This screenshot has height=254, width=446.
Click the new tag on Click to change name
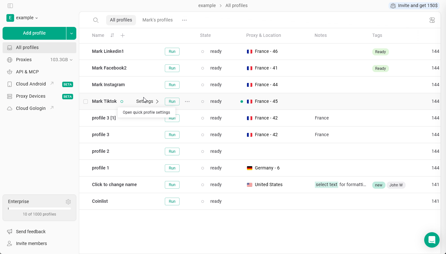379,185
